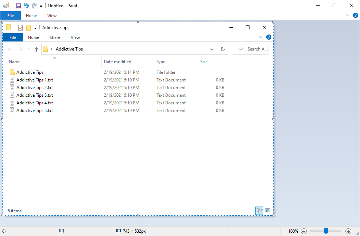Switch to Paint's View ribbon tab
This screenshot has width=360, height=236.
[x=52, y=16]
